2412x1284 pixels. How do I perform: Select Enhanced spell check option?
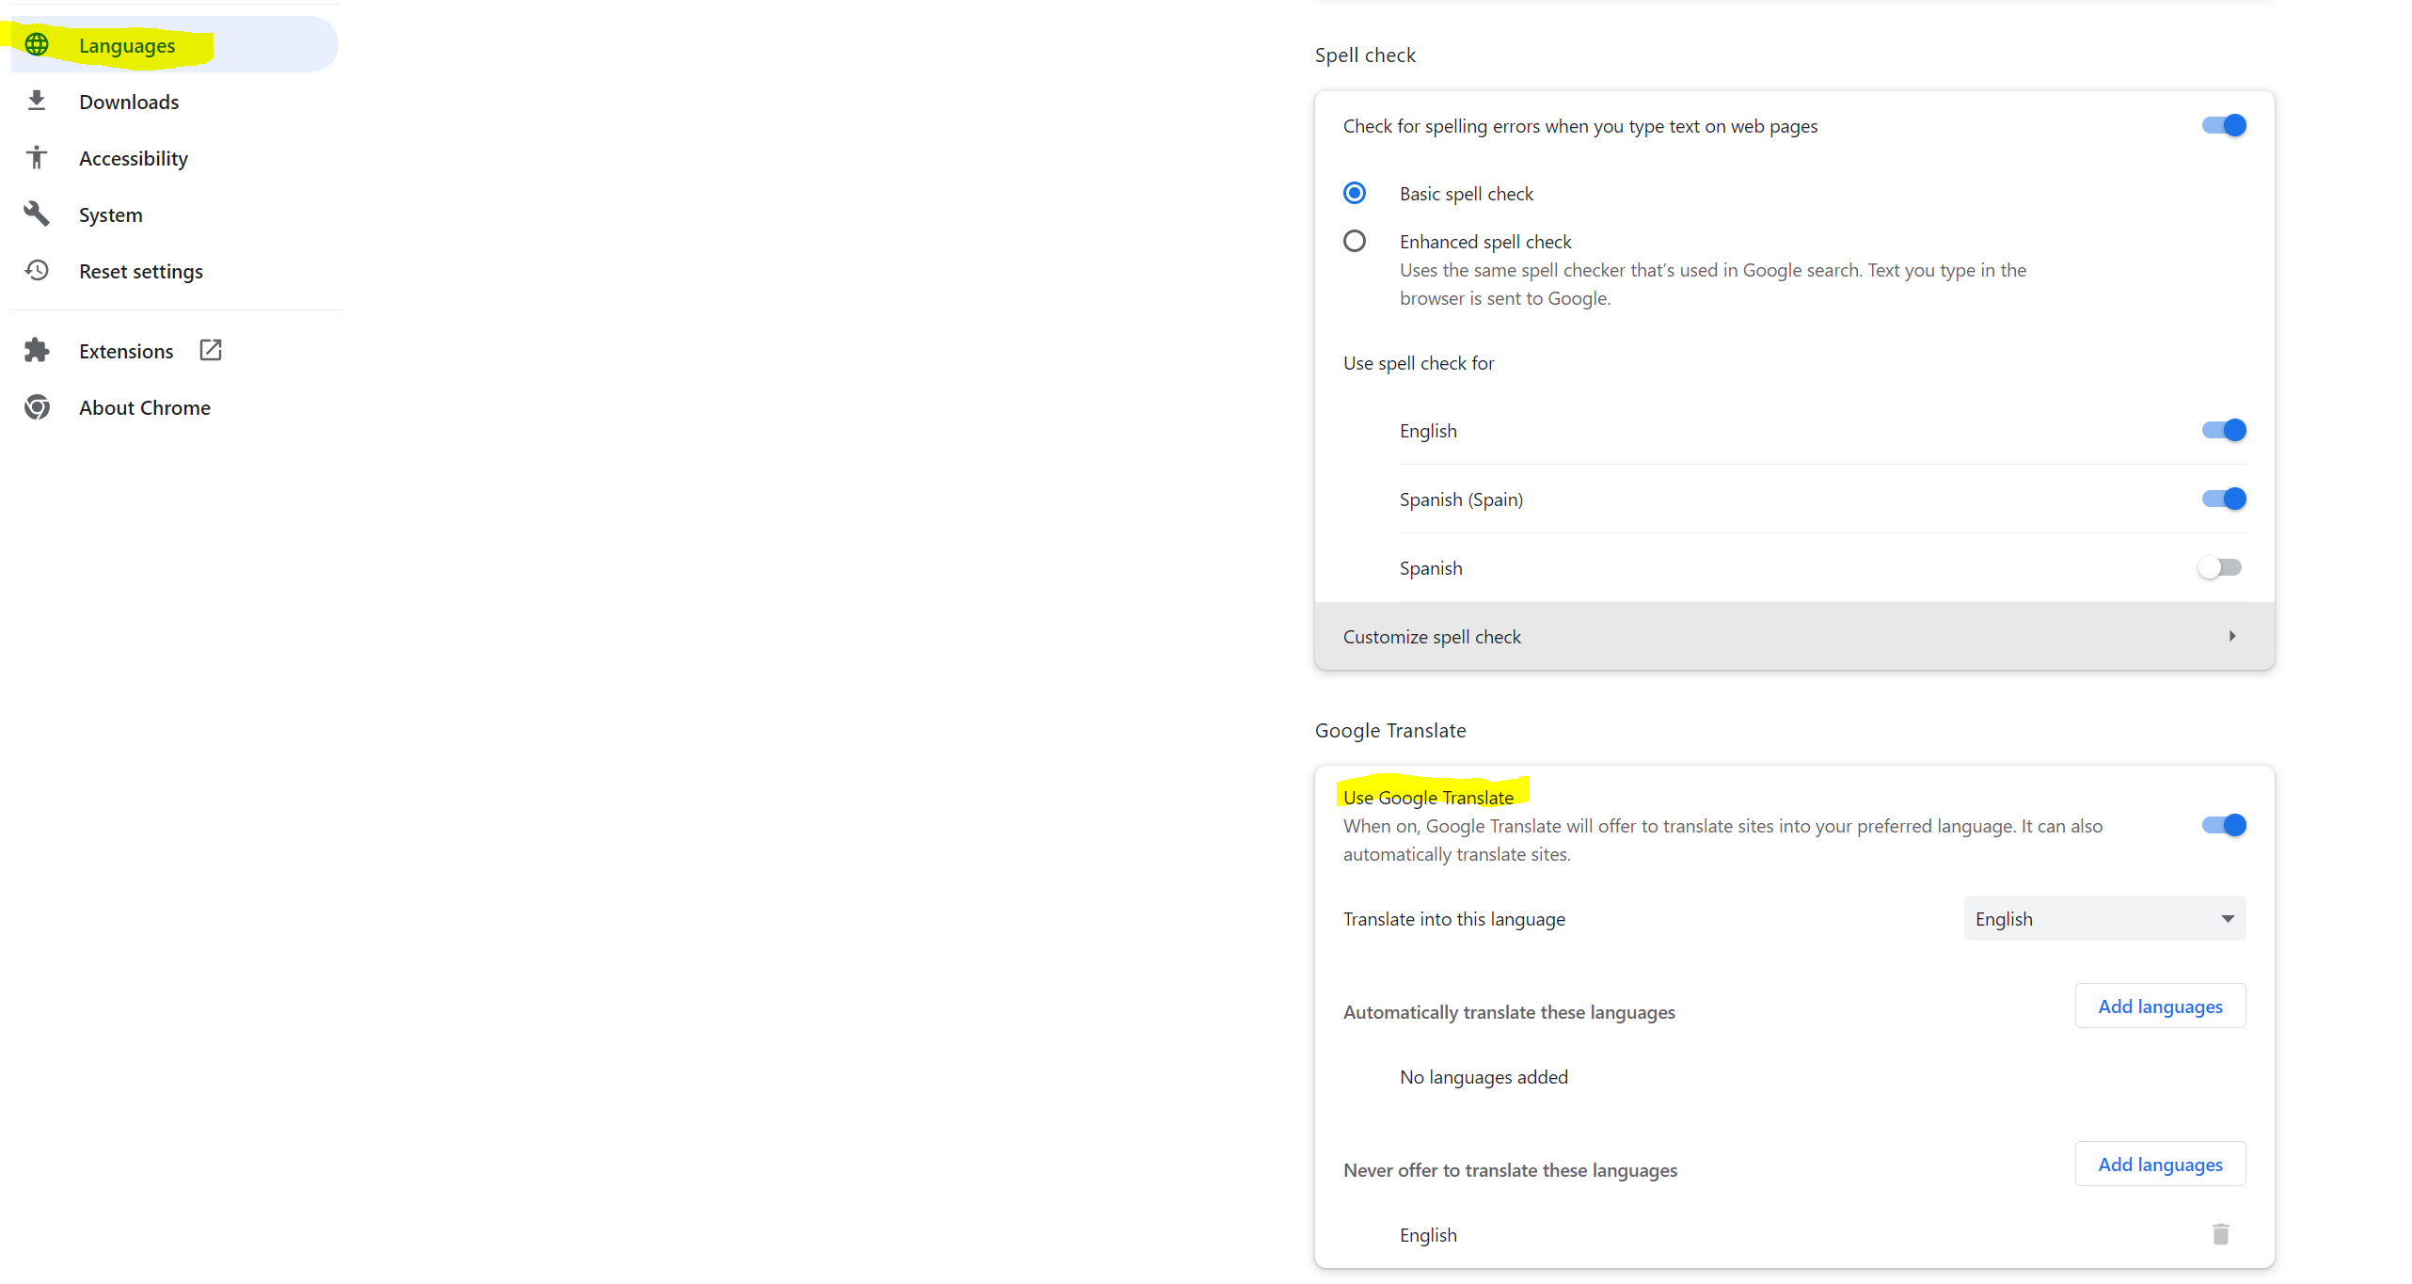click(1355, 241)
